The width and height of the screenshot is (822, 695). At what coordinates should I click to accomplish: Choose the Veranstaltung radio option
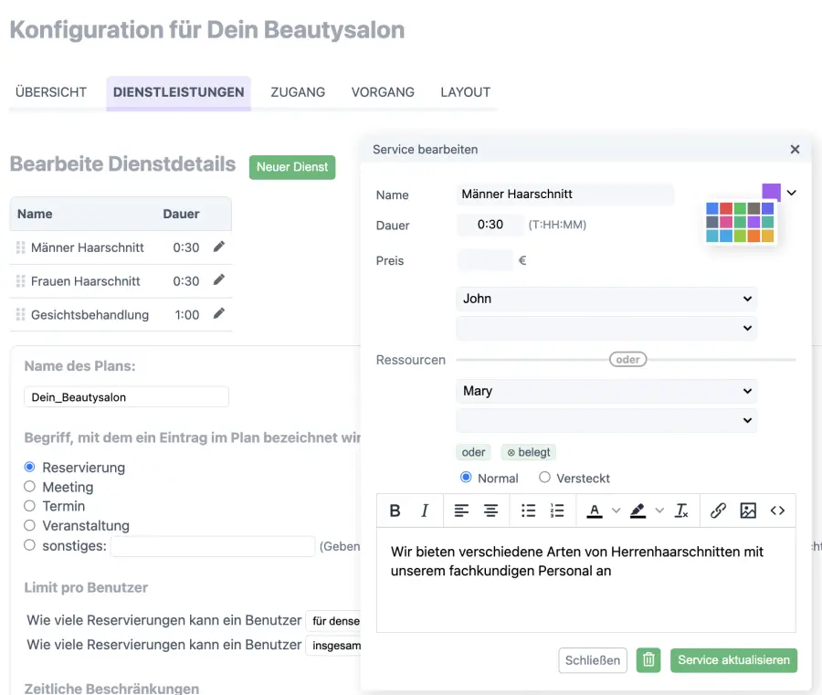[x=30, y=525]
